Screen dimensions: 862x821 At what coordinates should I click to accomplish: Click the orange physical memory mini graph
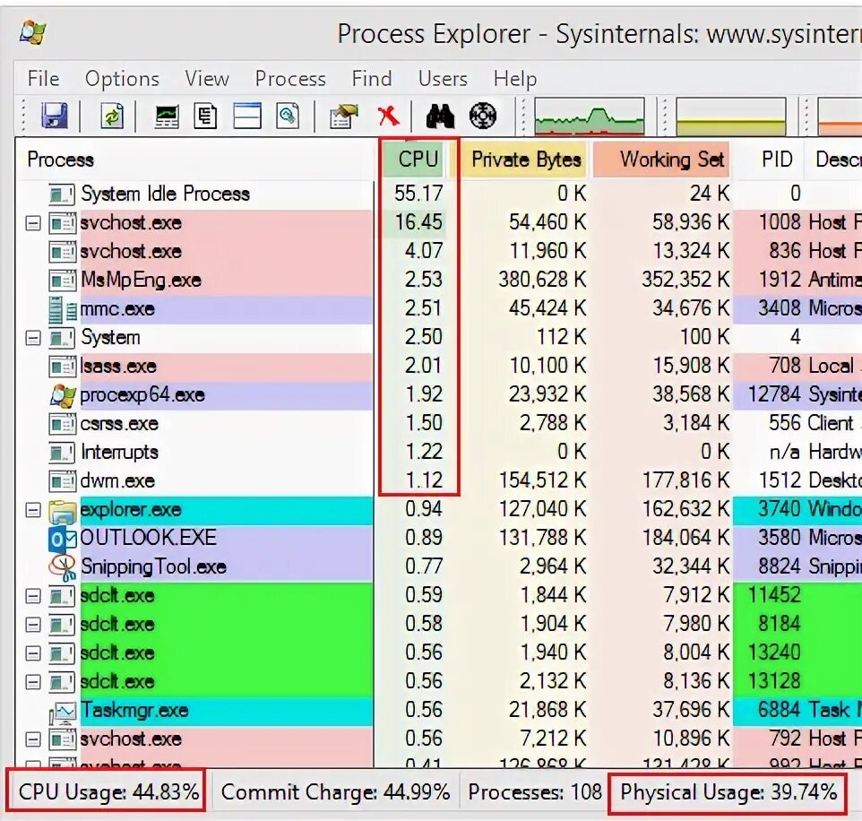pyautogui.click(x=840, y=117)
